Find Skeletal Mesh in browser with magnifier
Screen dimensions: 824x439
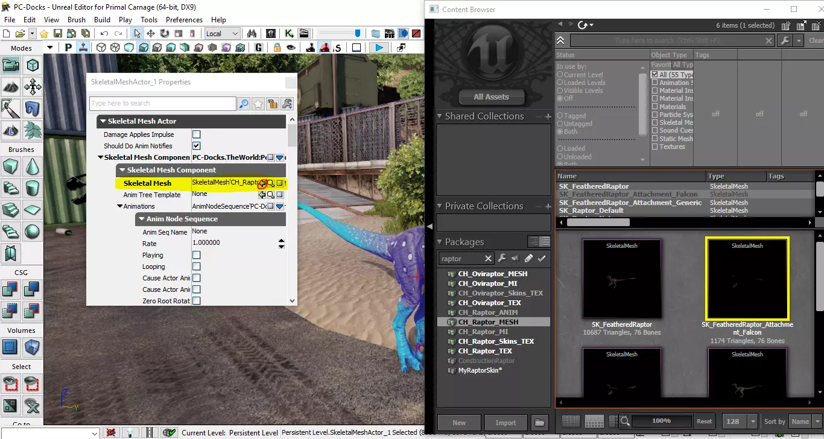pos(271,183)
